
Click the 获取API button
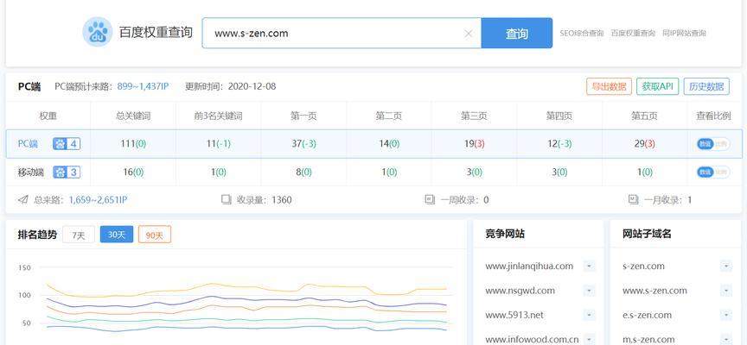(x=657, y=86)
